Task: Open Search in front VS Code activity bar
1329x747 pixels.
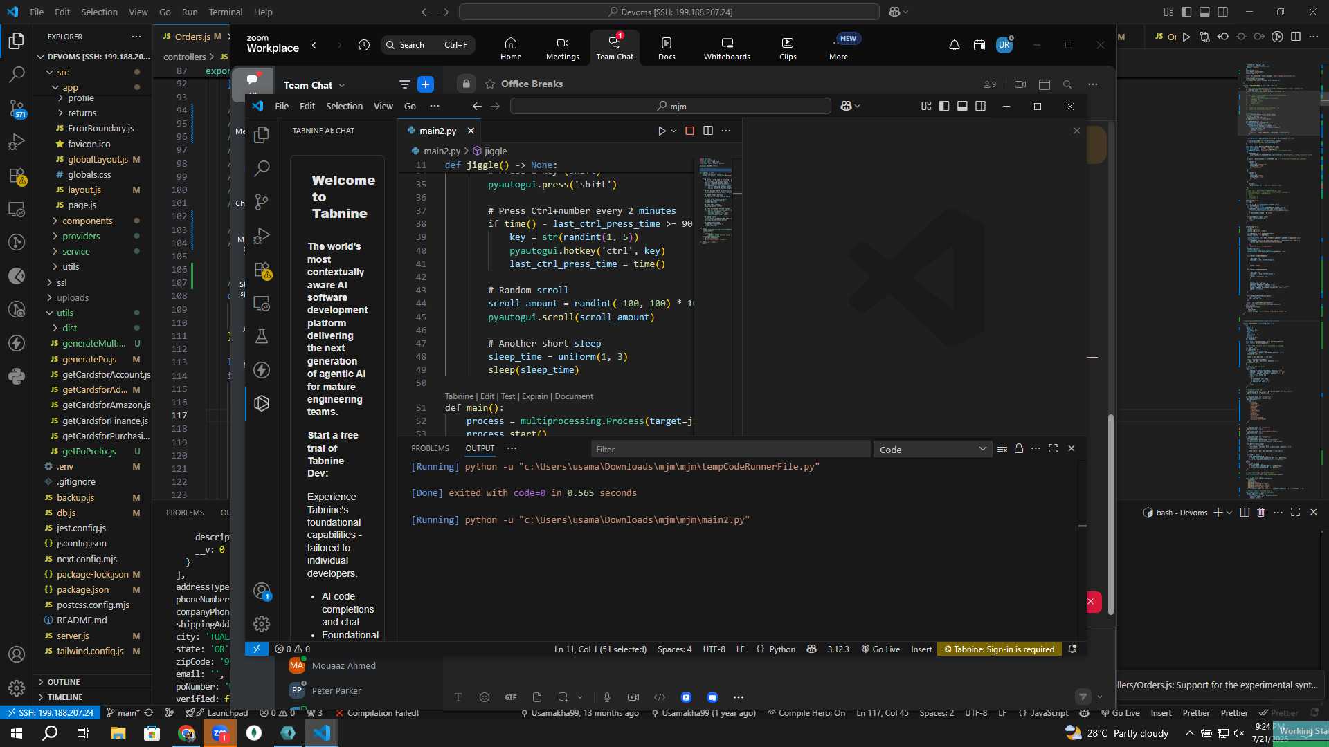Action: click(x=262, y=168)
